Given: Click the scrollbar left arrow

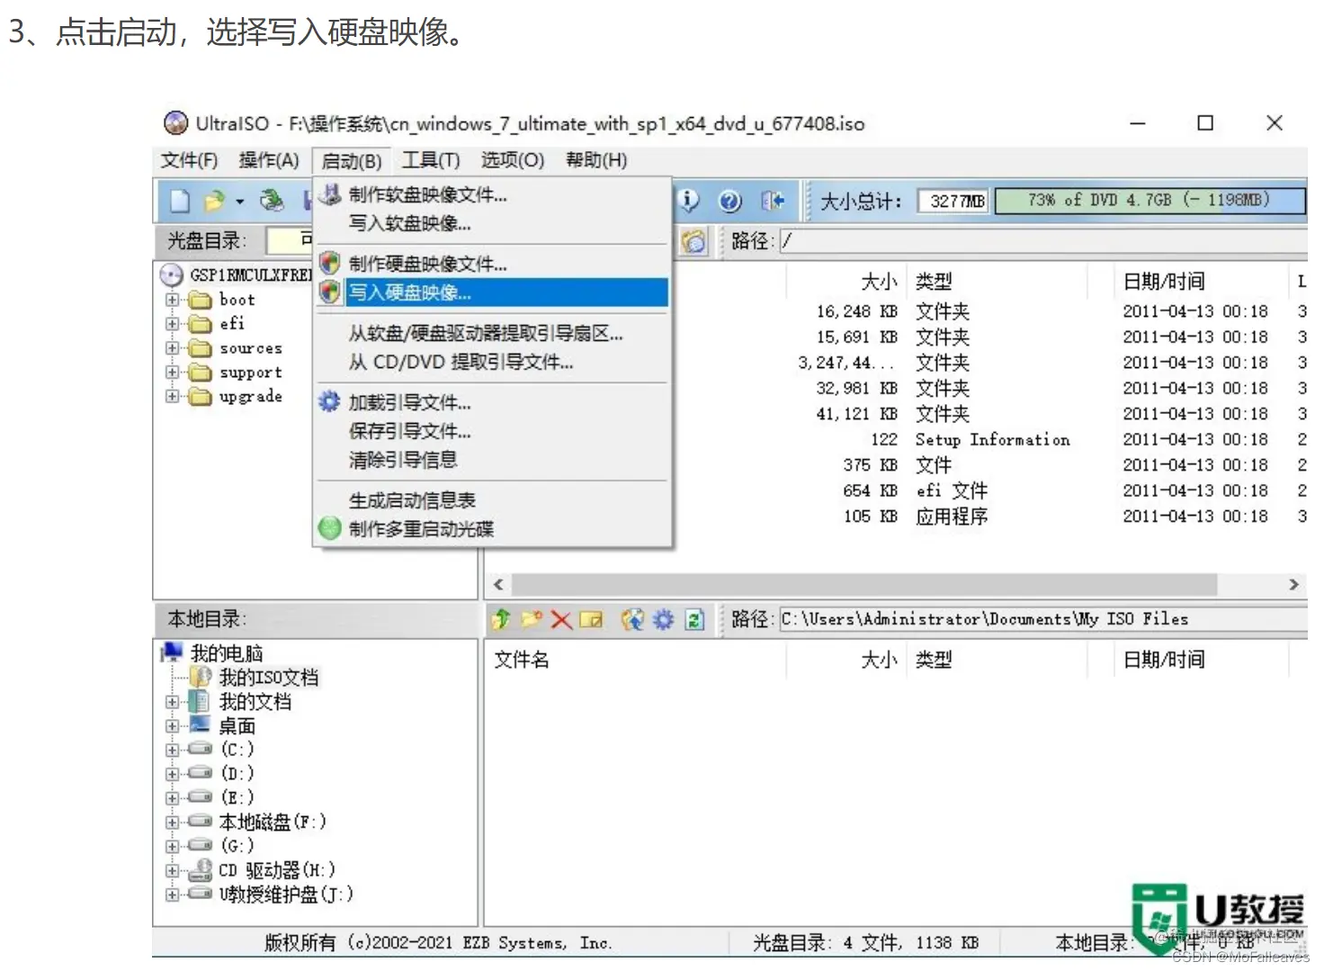Looking at the screenshot, I should pyautogui.click(x=498, y=584).
